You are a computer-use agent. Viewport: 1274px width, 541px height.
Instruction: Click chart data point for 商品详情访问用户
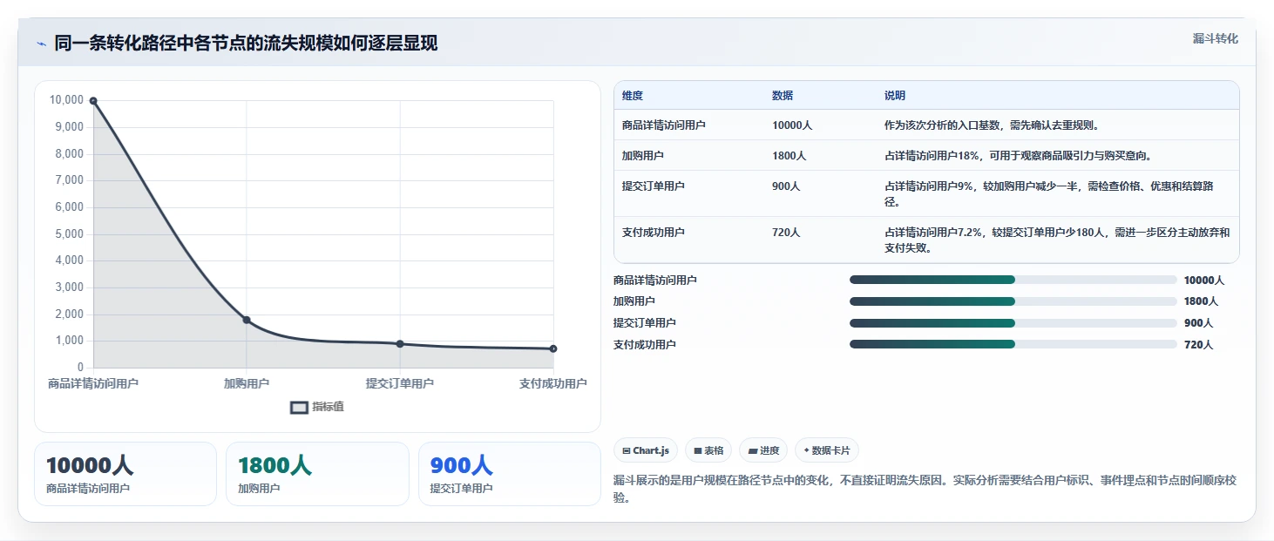(x=93, y=101)
